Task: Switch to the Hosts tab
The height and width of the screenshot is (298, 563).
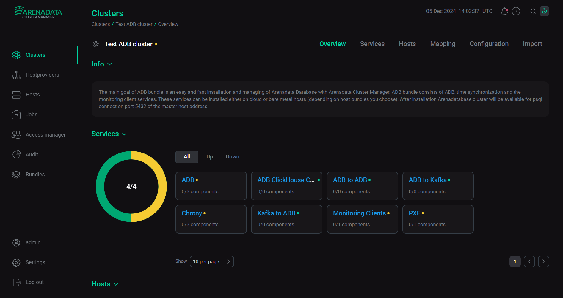Action: pyautogui.click(x=407, y=44)
